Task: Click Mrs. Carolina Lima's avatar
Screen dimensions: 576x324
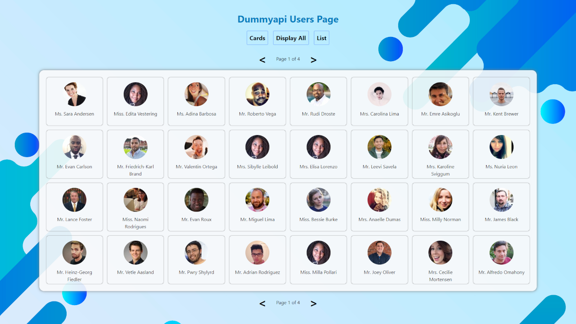Action: tap(379, 94)
